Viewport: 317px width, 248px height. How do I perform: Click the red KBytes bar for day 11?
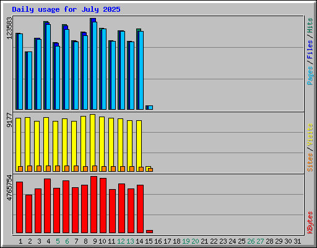pos(112,211)
